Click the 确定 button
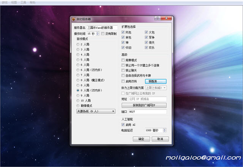Image resolution: width=243 pixels, height=167 pixels. click(141, 139)
